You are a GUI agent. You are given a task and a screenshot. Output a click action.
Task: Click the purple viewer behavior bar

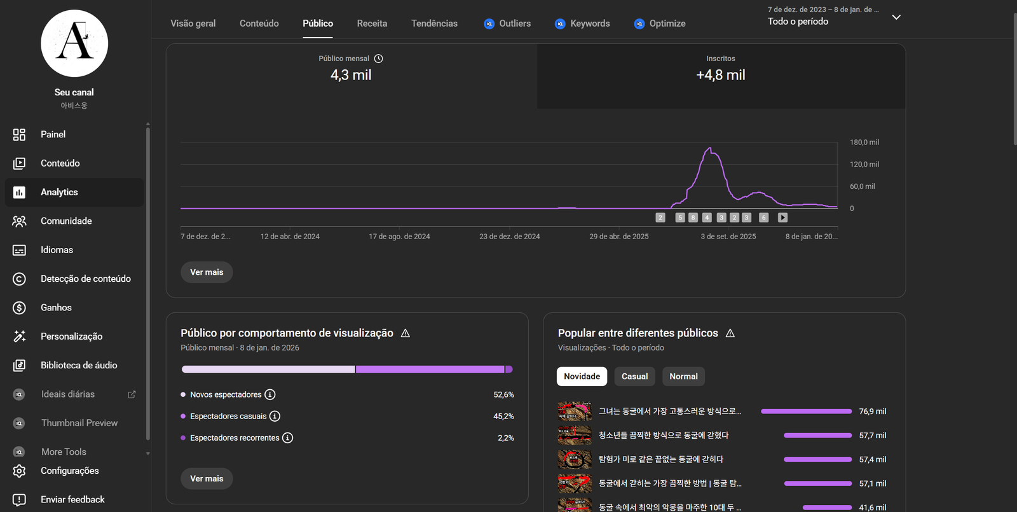pyautogui.click(x=430, y=370)
